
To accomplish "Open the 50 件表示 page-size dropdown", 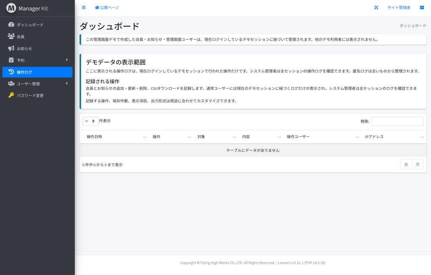I will tap(90, 121).
